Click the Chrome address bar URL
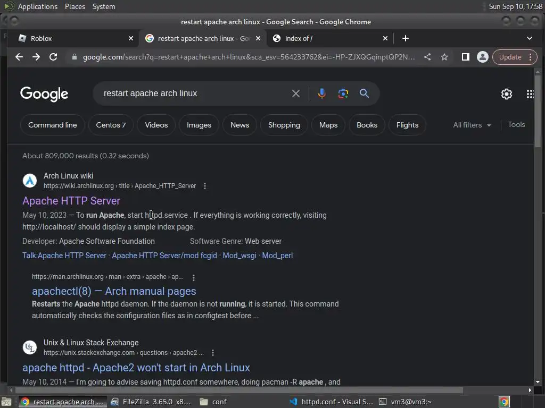Screen dimensions: 545x408 pos(249,57)
